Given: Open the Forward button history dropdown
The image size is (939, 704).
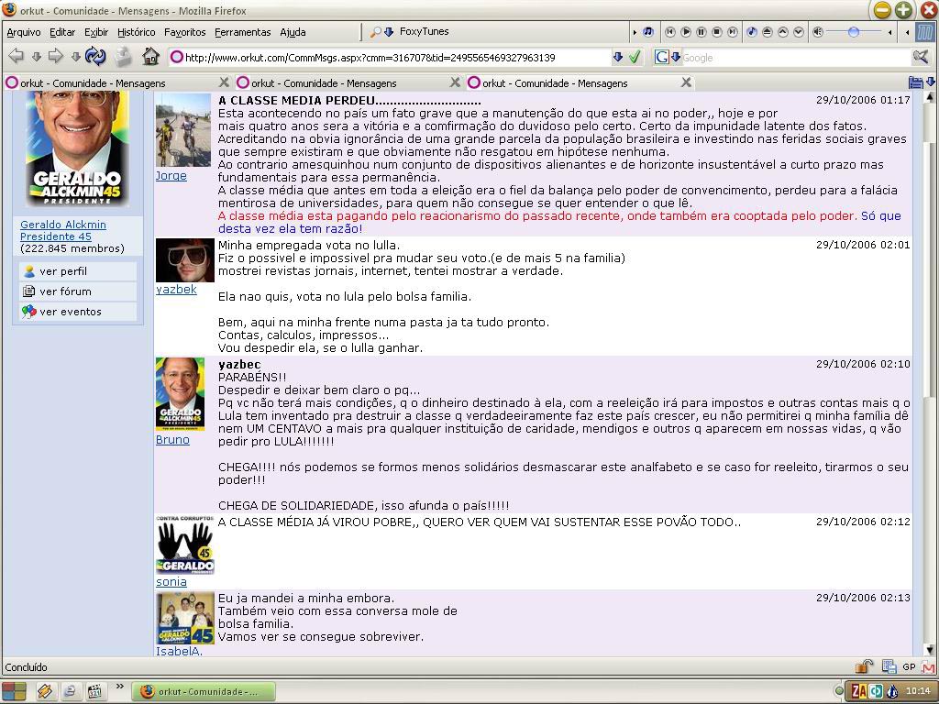Looking at the screenshot, I should click(x=75, y=57).
